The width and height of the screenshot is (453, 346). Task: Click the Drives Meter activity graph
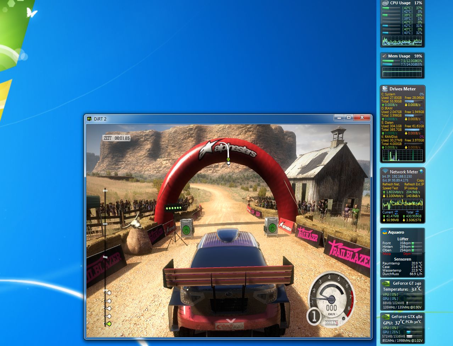coord(402,155)
